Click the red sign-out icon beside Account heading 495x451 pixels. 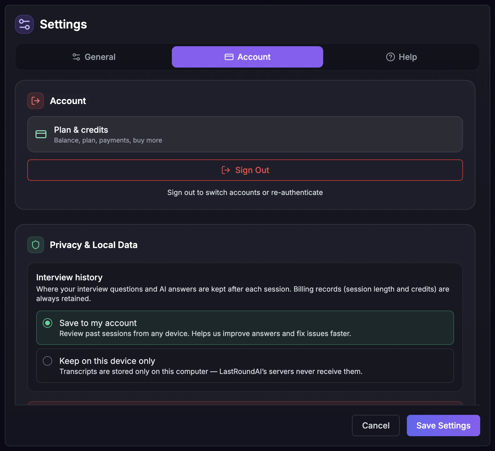36,101
